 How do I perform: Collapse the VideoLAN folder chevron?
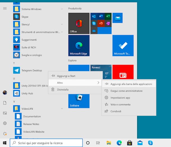point(62,108)
